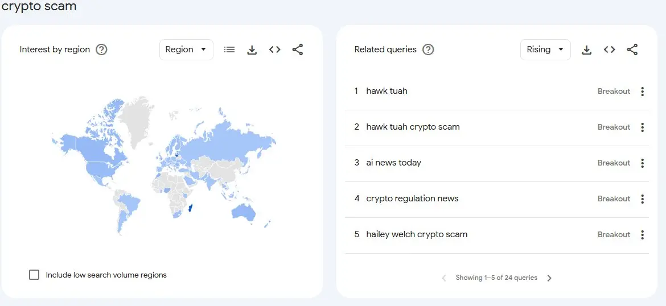Open more options for hawk tuah
The width and height of the screenshot is (666, 306).
642,92
